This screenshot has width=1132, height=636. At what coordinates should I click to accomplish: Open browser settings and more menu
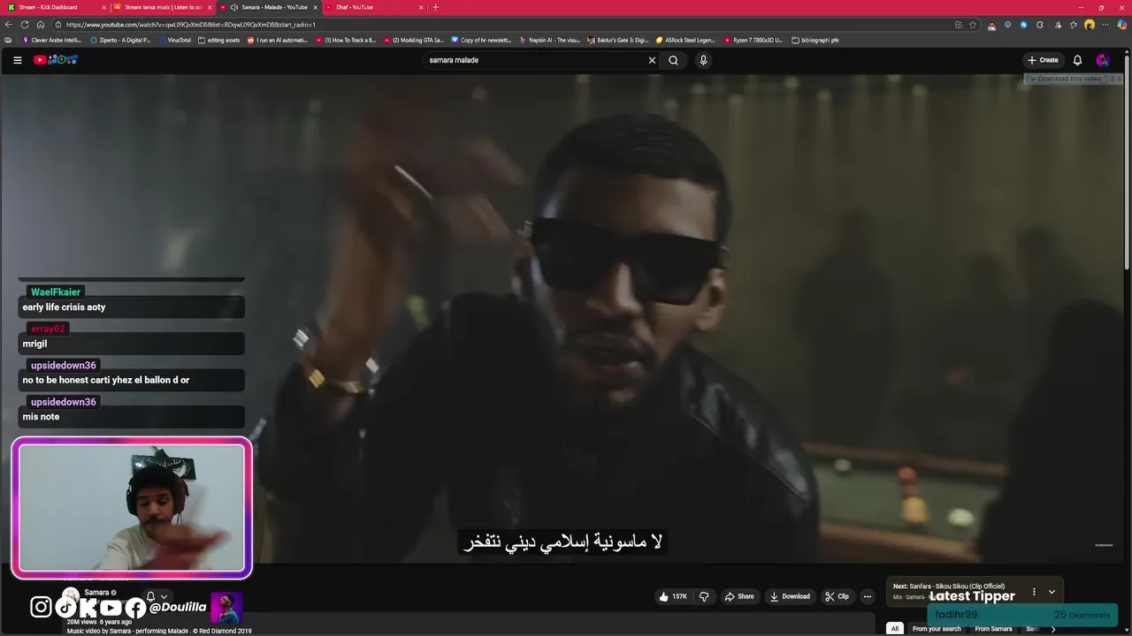click(1105, 25)
